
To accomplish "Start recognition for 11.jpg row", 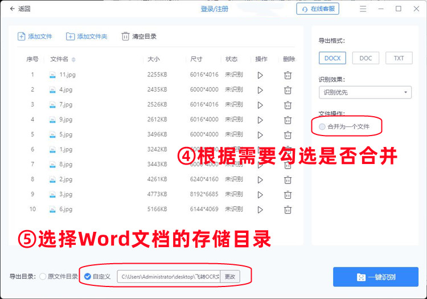I will 260,75.
